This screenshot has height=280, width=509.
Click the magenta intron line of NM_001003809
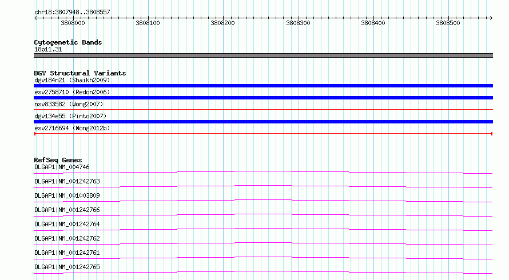pos(263,200)
